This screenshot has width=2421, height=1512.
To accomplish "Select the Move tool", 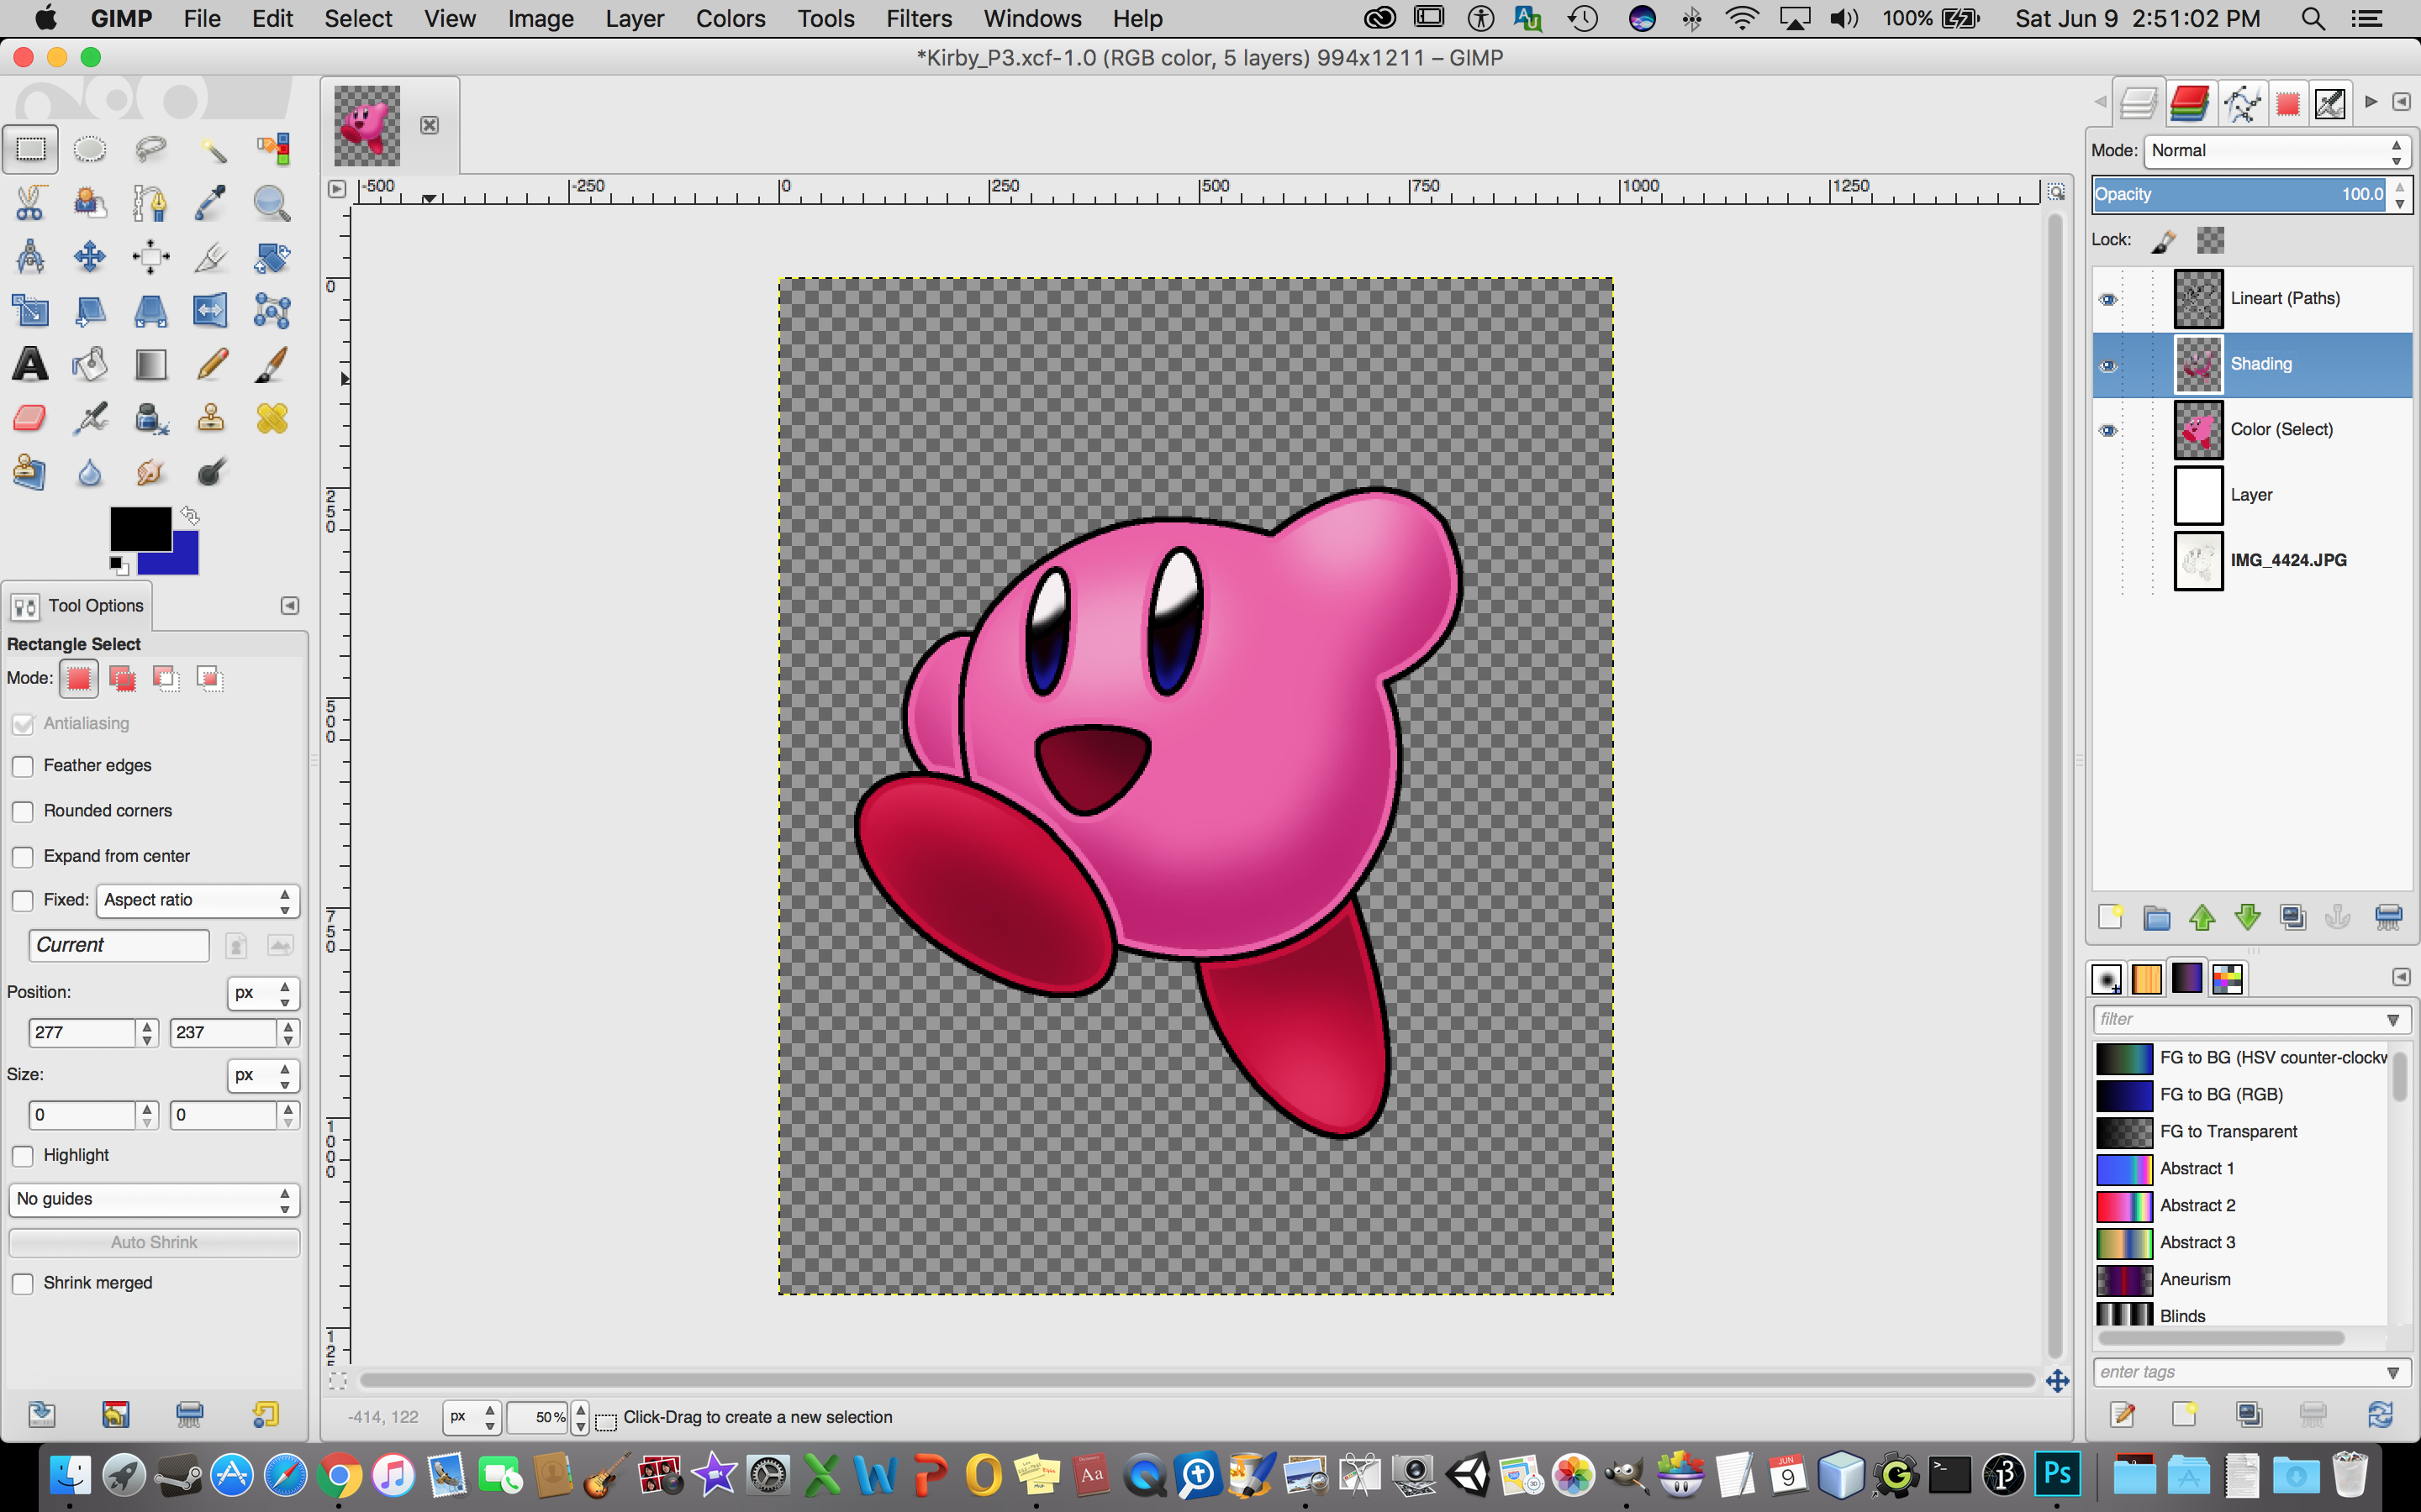I will tap(90, 257).
